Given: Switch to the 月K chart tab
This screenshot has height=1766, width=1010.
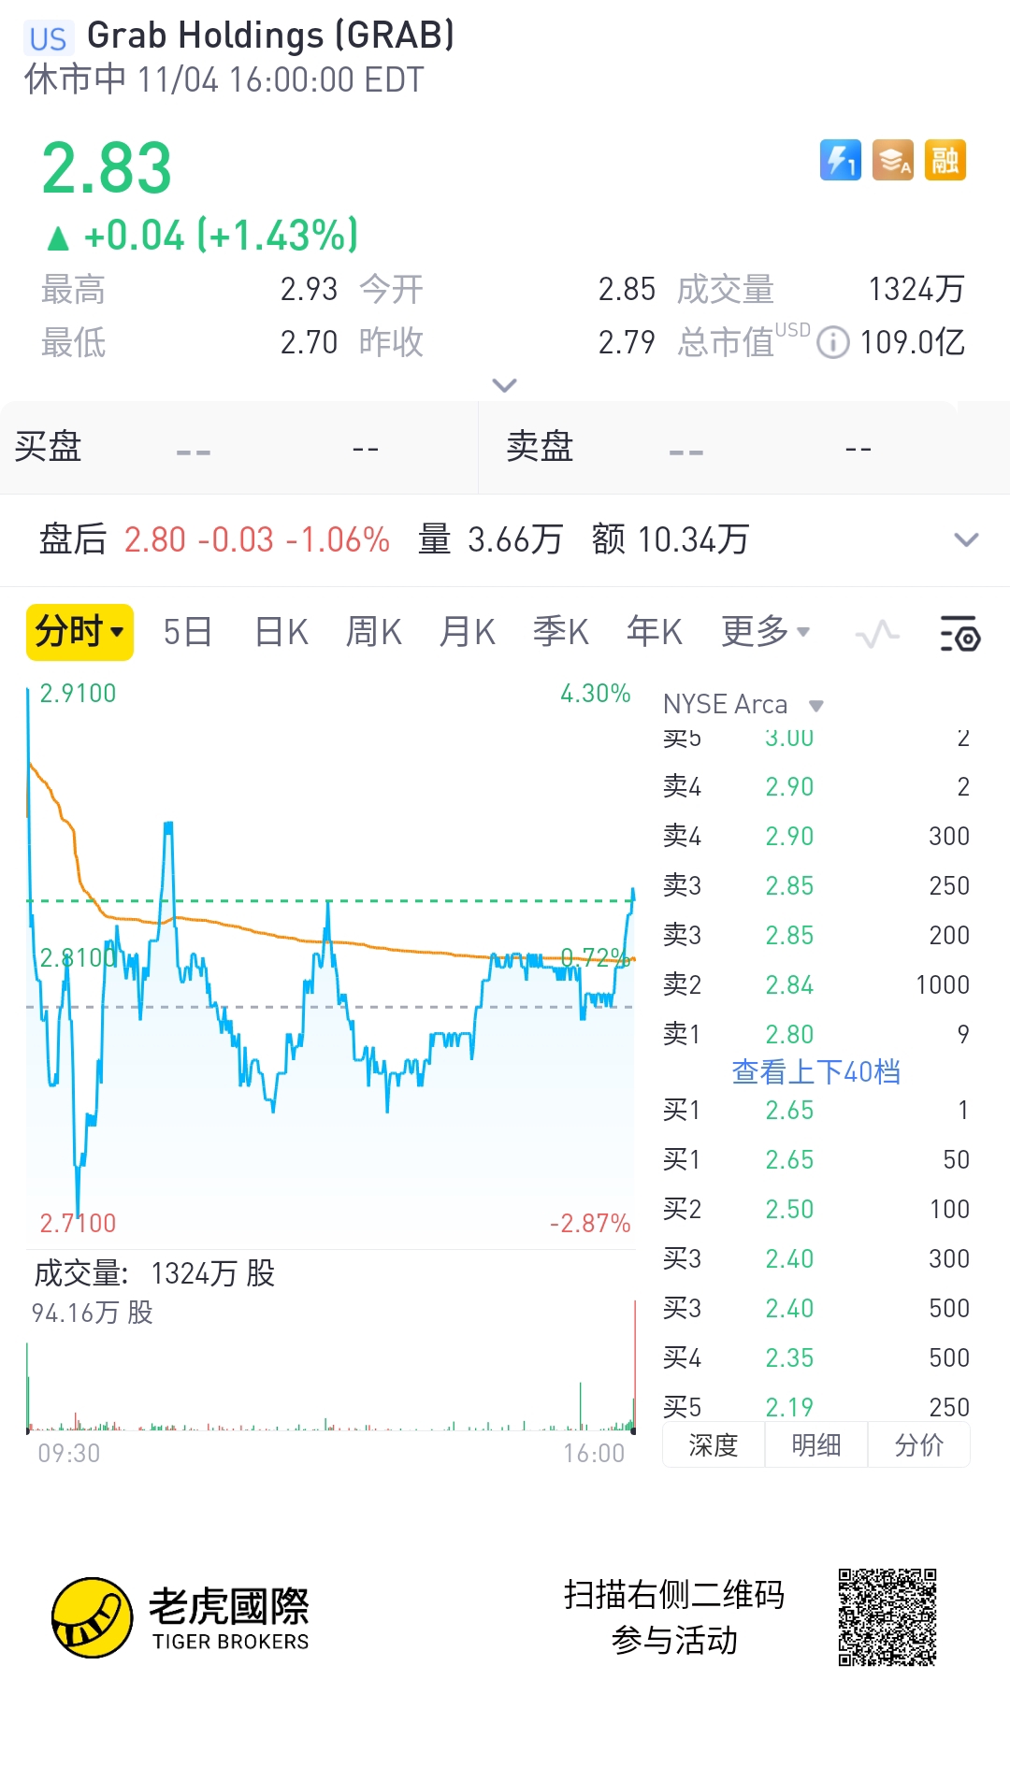Looking at the screenshot, I should click(x=468, y=632).
